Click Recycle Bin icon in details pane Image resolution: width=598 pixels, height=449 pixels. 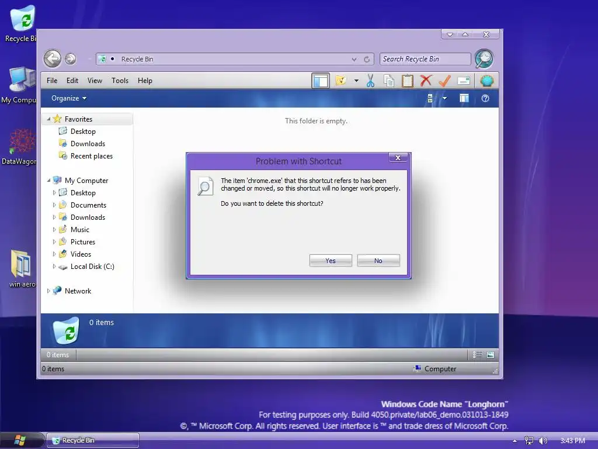click(66, 330)
